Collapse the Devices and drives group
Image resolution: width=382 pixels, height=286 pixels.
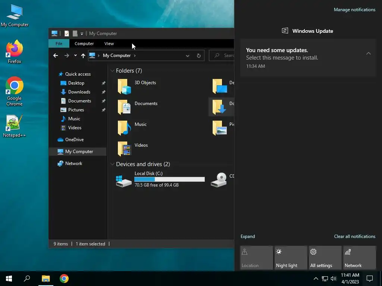pyautogui.click(x=112, y=164)
